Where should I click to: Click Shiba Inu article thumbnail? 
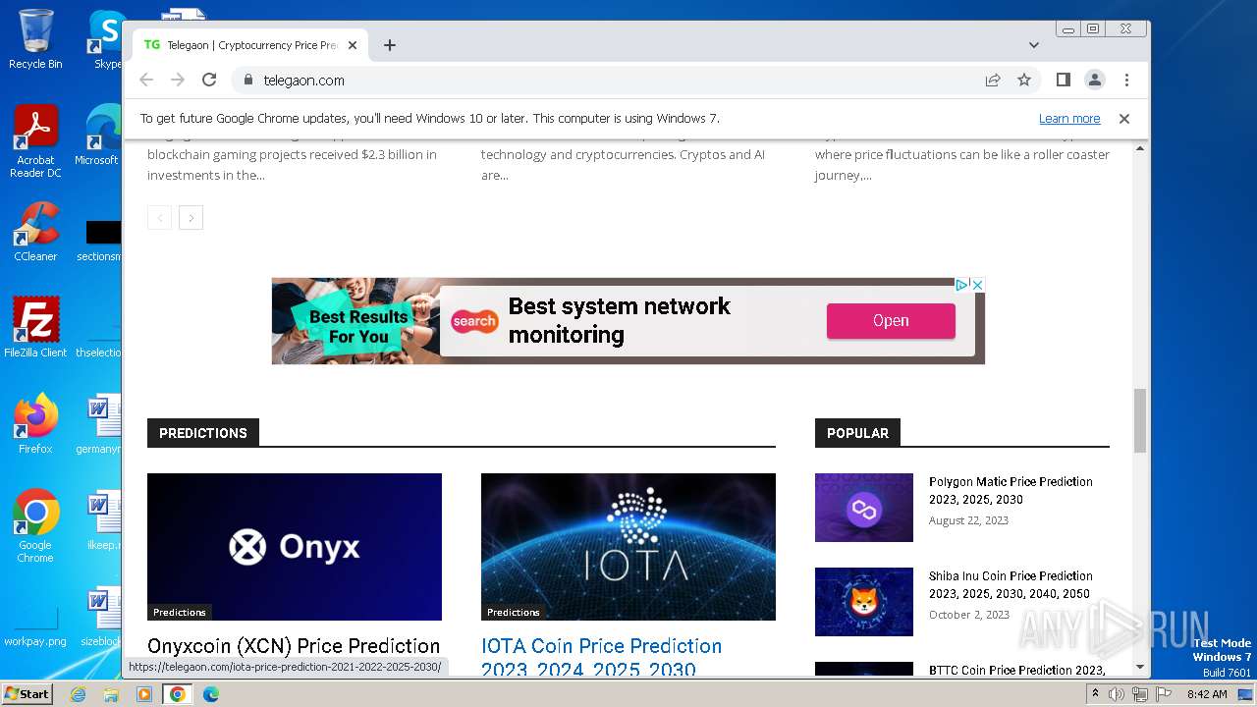point(864,602)
